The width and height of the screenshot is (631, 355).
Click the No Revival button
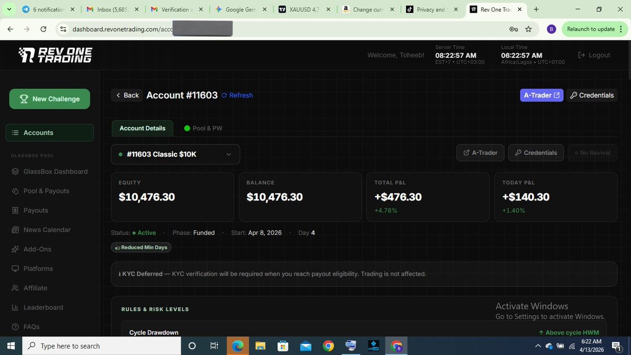(593, 153)
